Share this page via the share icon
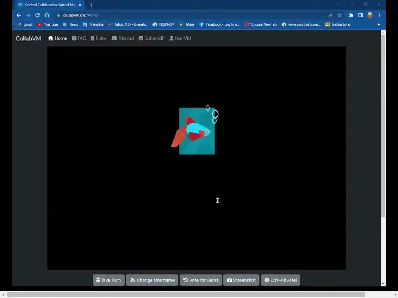Viewport: 398px width, 298px height. pyautogui.click(x=330, y=15)
